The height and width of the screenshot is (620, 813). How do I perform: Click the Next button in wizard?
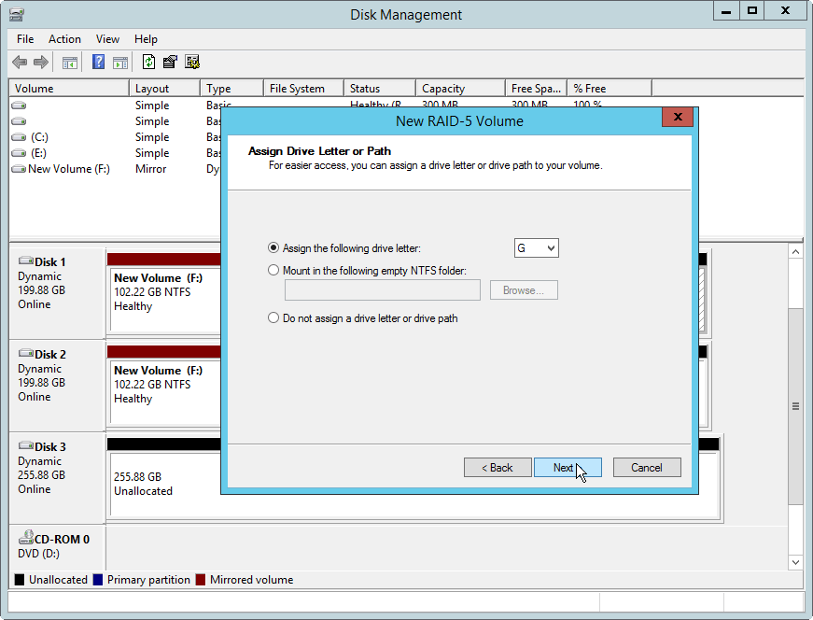point(568,468)
